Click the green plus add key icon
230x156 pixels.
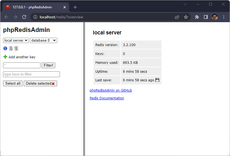click(5, 57)
